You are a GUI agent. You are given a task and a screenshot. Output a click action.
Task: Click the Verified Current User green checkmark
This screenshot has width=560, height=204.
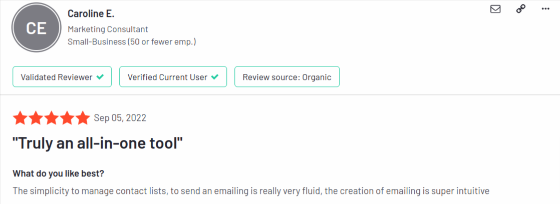pos(215,77)
